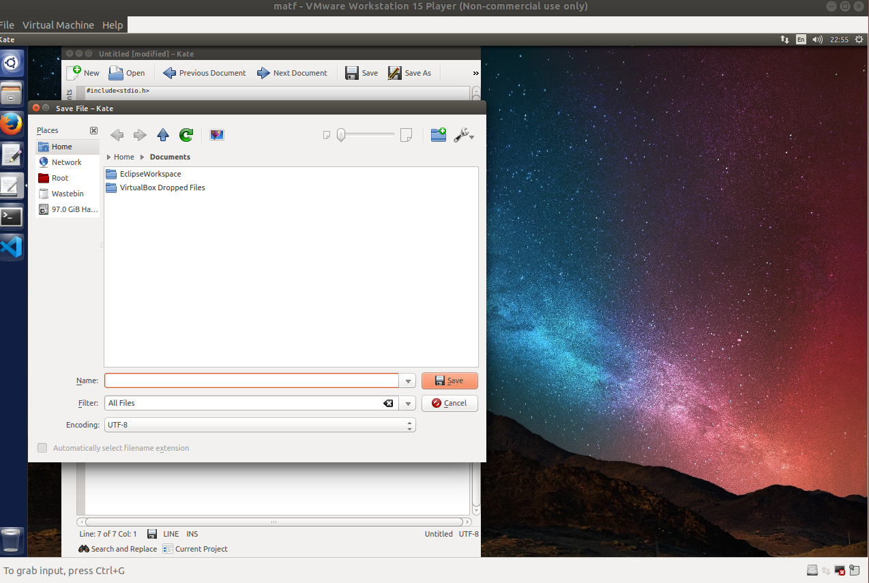Open the Terminal from the launcher

[12, 217]
